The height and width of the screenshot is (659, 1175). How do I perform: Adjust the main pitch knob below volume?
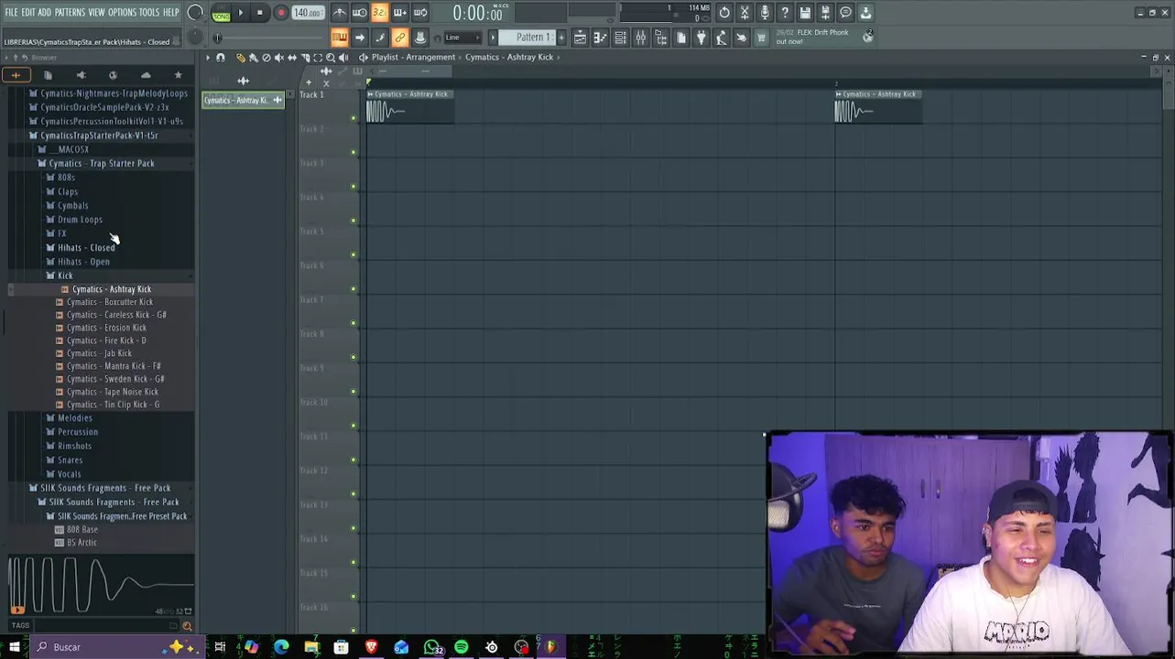(x=195, y=38)
